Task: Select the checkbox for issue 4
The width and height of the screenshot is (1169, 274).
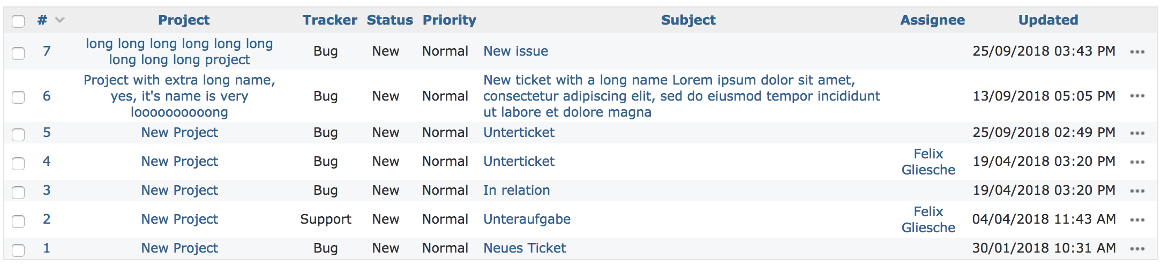Action: (x=18, y=163)
